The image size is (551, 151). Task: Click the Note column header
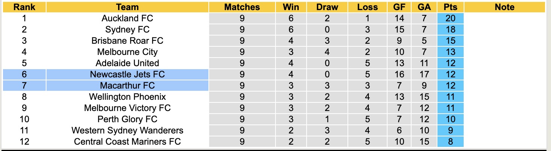pyautogui.click(x=505, y=7)
